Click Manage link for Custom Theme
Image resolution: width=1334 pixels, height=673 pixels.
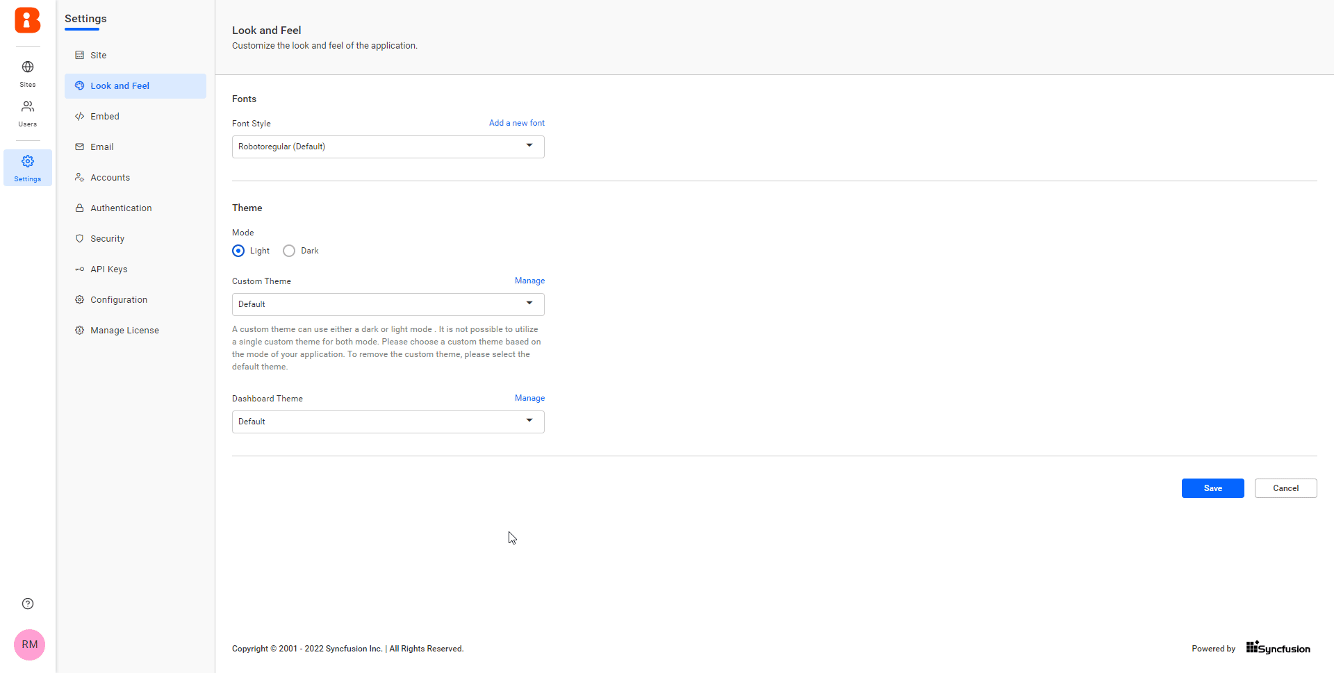click(529, 281)
